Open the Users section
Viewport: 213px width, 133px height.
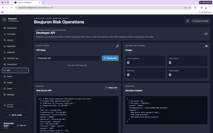tap(15, 88)
